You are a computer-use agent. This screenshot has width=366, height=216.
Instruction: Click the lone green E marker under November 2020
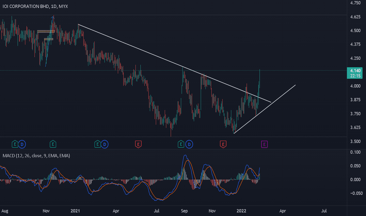pyautogui.click(x=53, y=144)
